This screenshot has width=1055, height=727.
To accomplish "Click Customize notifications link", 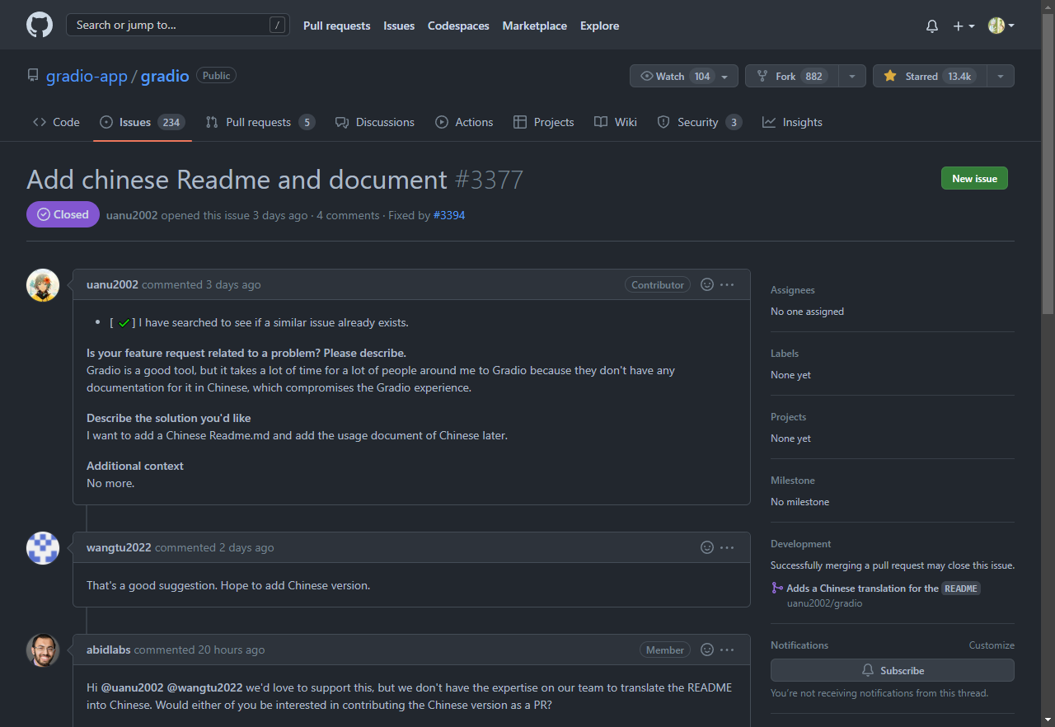I will click(992, 645).
